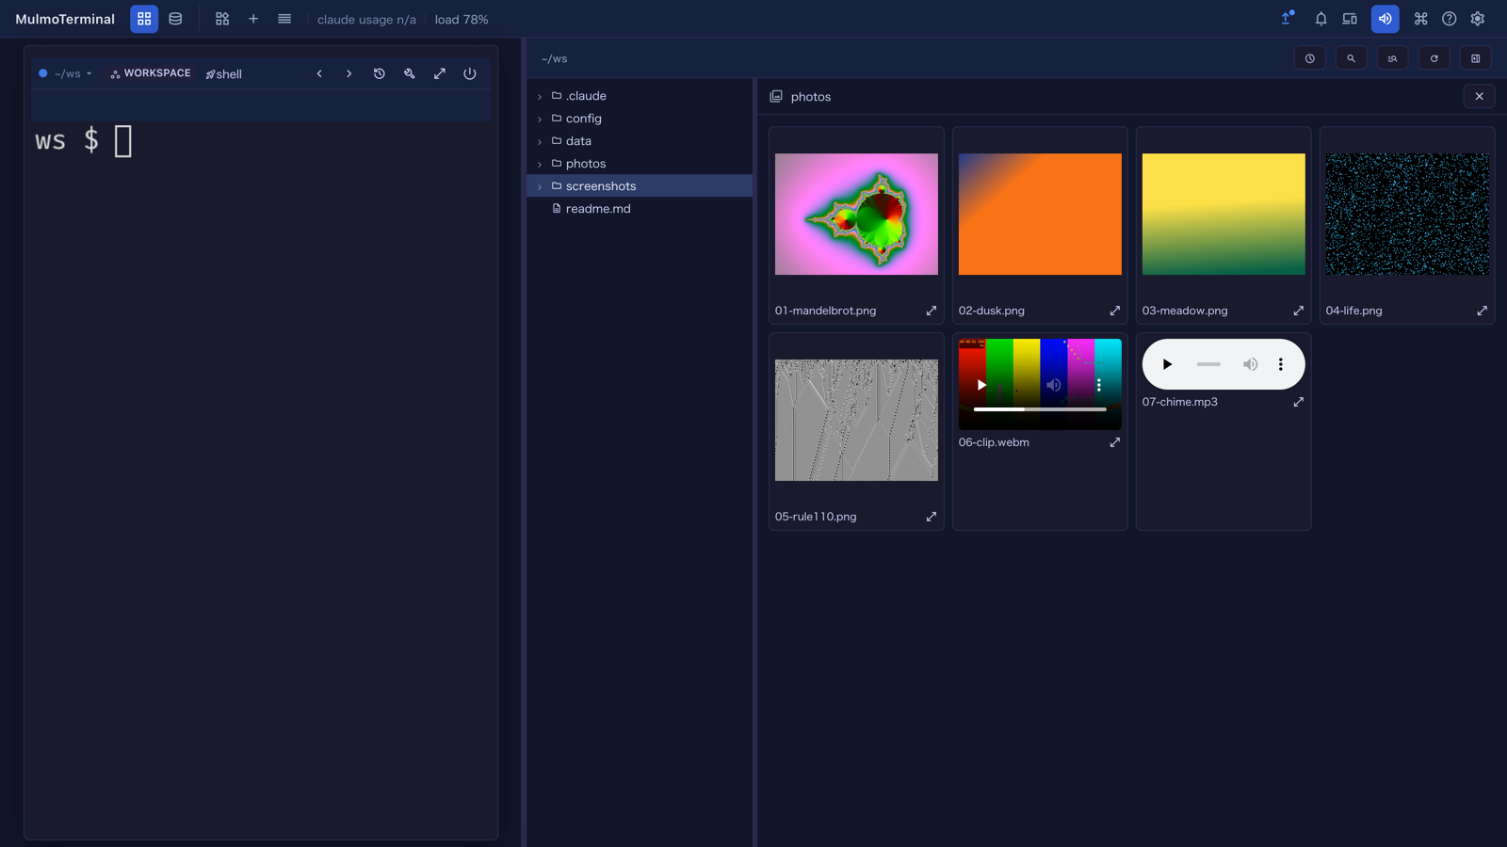Add a new terminal with the plus icon
1507x847 pixels.
pyautogui.click(x=253, y=19)
